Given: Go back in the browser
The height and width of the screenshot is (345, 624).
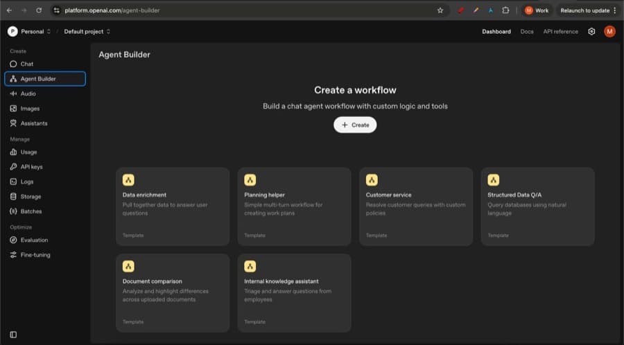Looking at the screenshot, I should coord(9,10).
